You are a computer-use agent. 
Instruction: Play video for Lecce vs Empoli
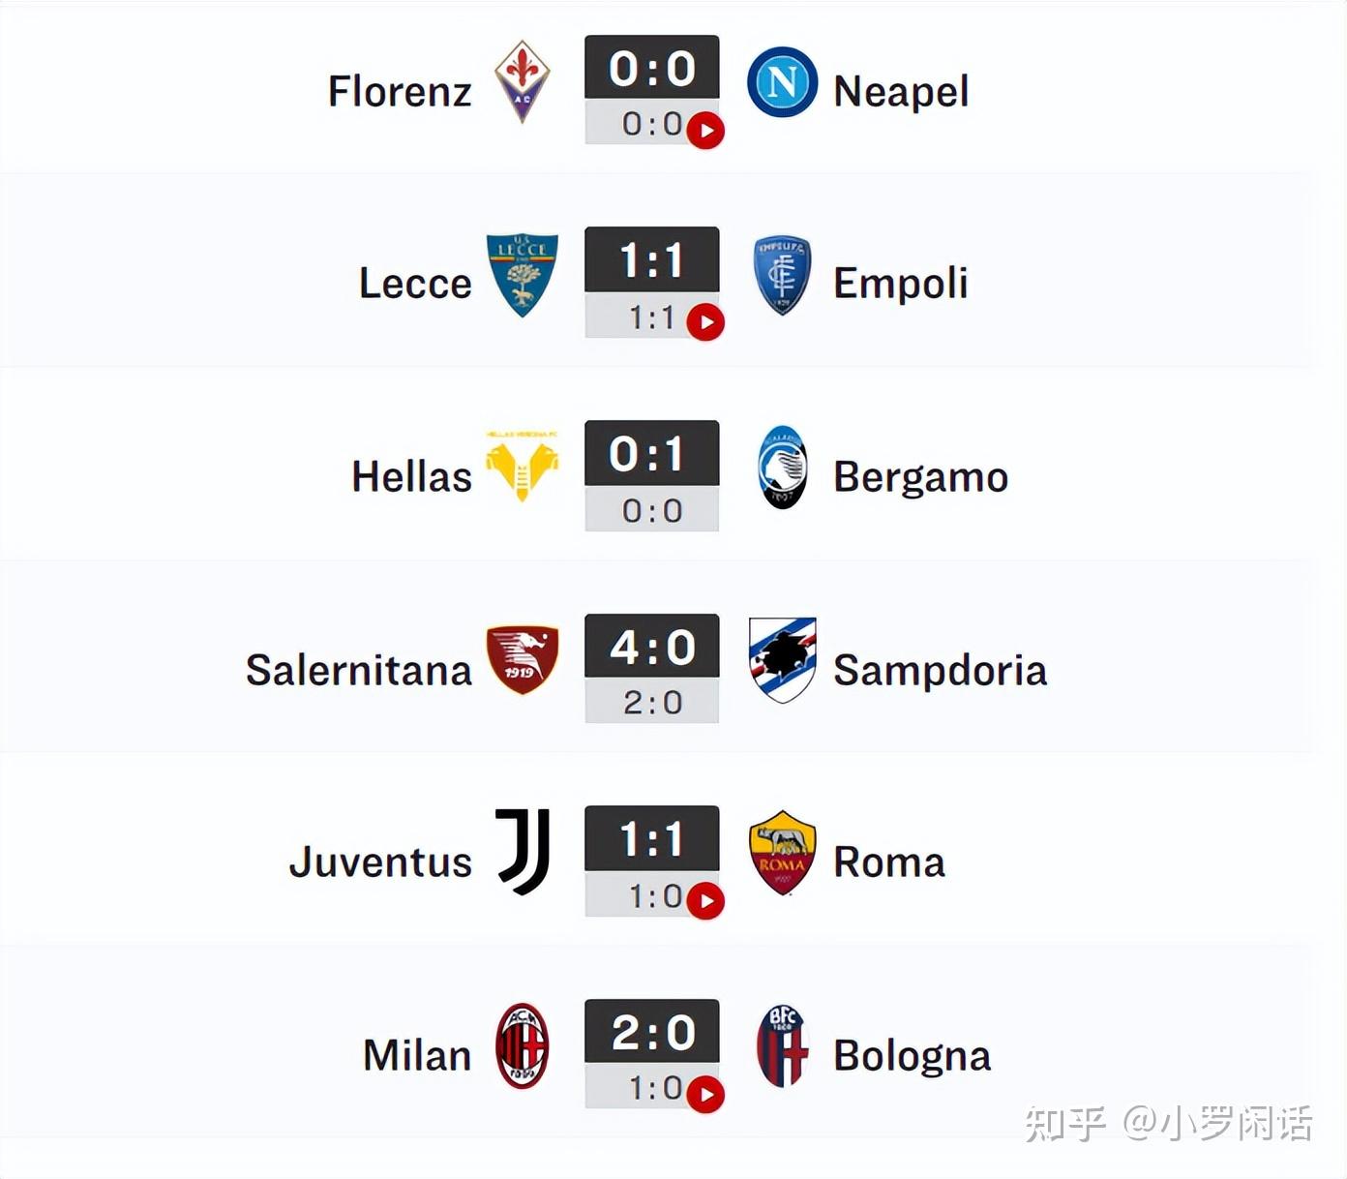coord(705,322)
